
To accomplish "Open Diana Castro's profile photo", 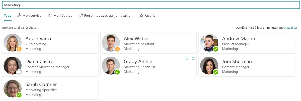I will [x=13, y=66].
